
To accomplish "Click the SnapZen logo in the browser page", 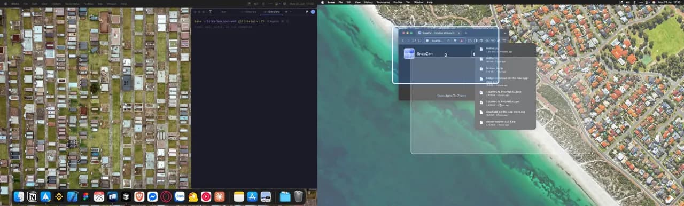I will (x=409, y=54).
